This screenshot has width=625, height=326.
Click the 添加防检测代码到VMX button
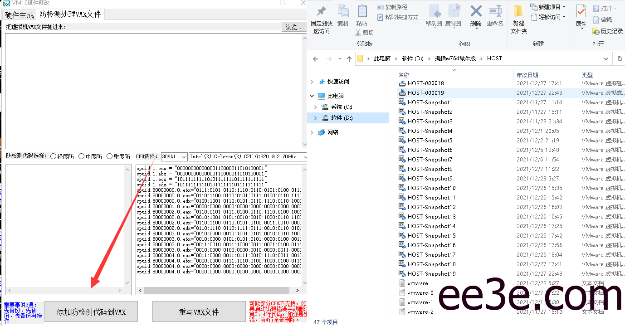pos(91,311)
